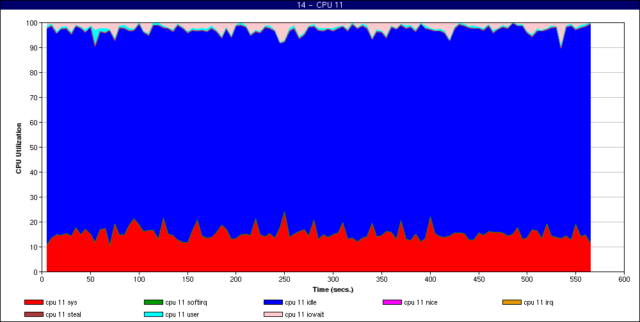The image size is (640, 322).
Task: Click the x-axis tick label 0
Action: pyautogui.click(x=42, y=279)
